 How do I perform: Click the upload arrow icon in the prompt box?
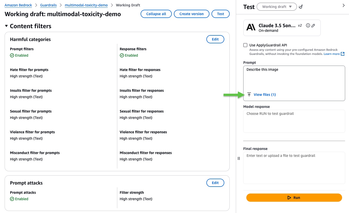(x=249, y=95)
